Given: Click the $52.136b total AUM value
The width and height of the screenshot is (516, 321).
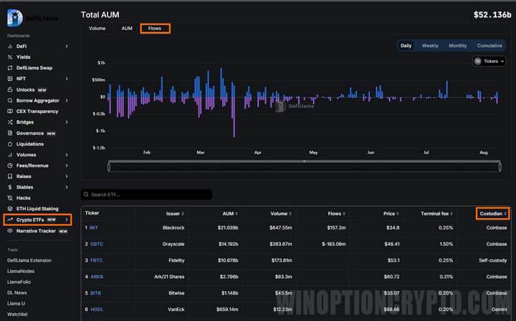Looking at the screenshot, I should tap(492, 15).
